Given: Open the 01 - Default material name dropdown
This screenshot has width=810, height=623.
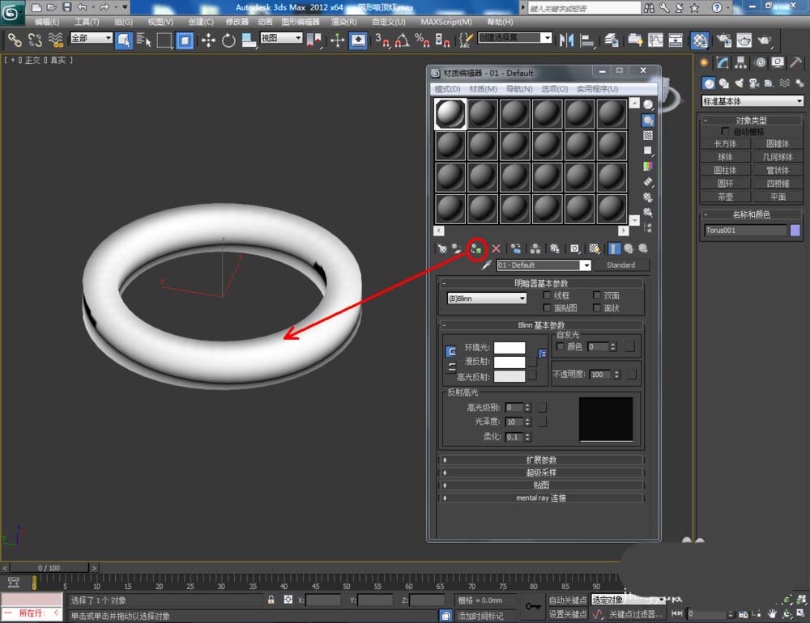Looking at the screenshot, I should (544, 265).
